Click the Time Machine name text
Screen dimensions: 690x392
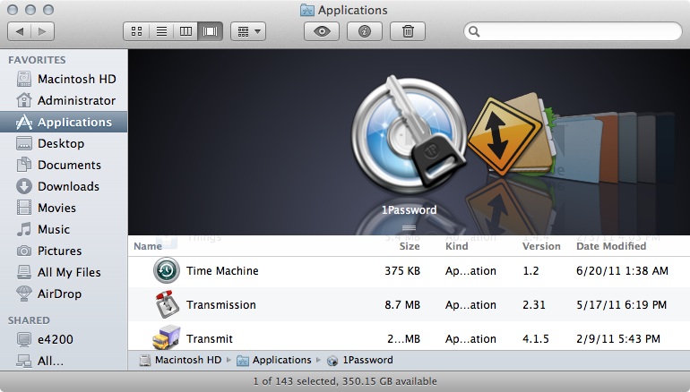[222, 271]
